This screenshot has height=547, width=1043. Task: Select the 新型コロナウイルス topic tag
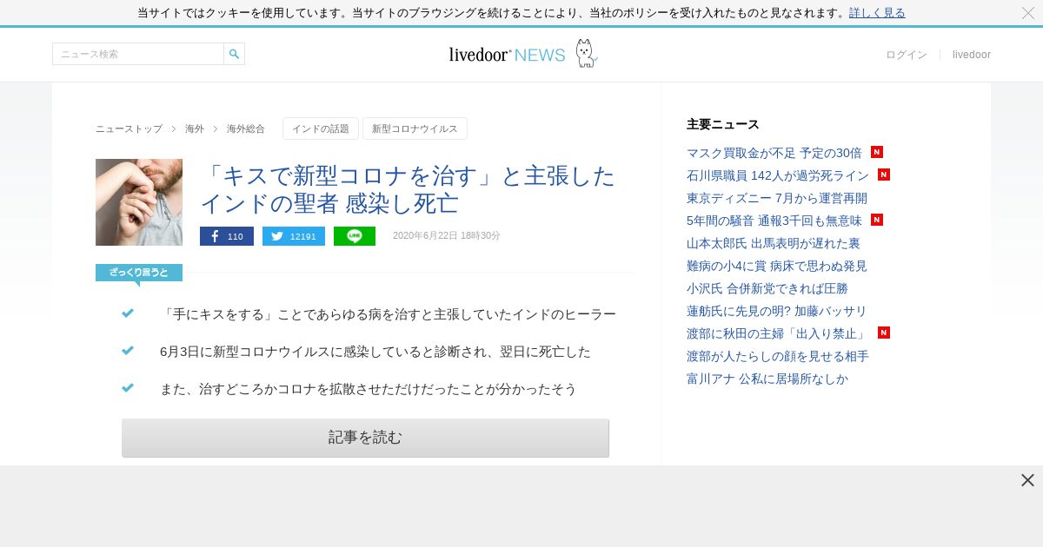click(415, 129)
